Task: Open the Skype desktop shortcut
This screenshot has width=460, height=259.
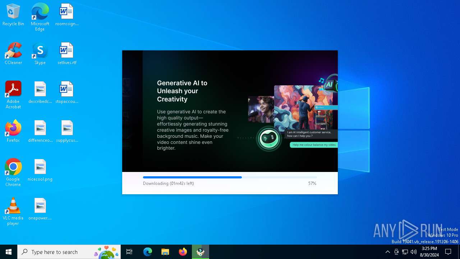Action: click(40, 54)
